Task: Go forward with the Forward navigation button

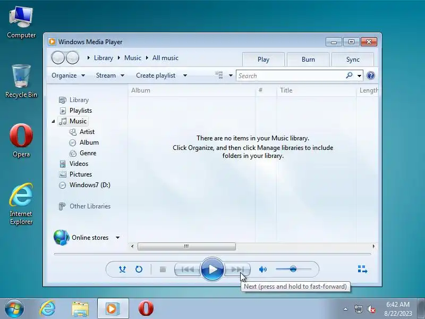Action: pos(72,58)
